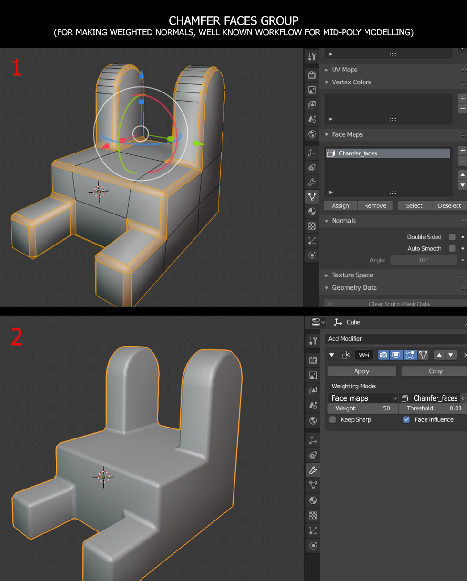Open View Layer properties in screenshot 1
Viewport: 467px width, 581px height.
point(312,104)
